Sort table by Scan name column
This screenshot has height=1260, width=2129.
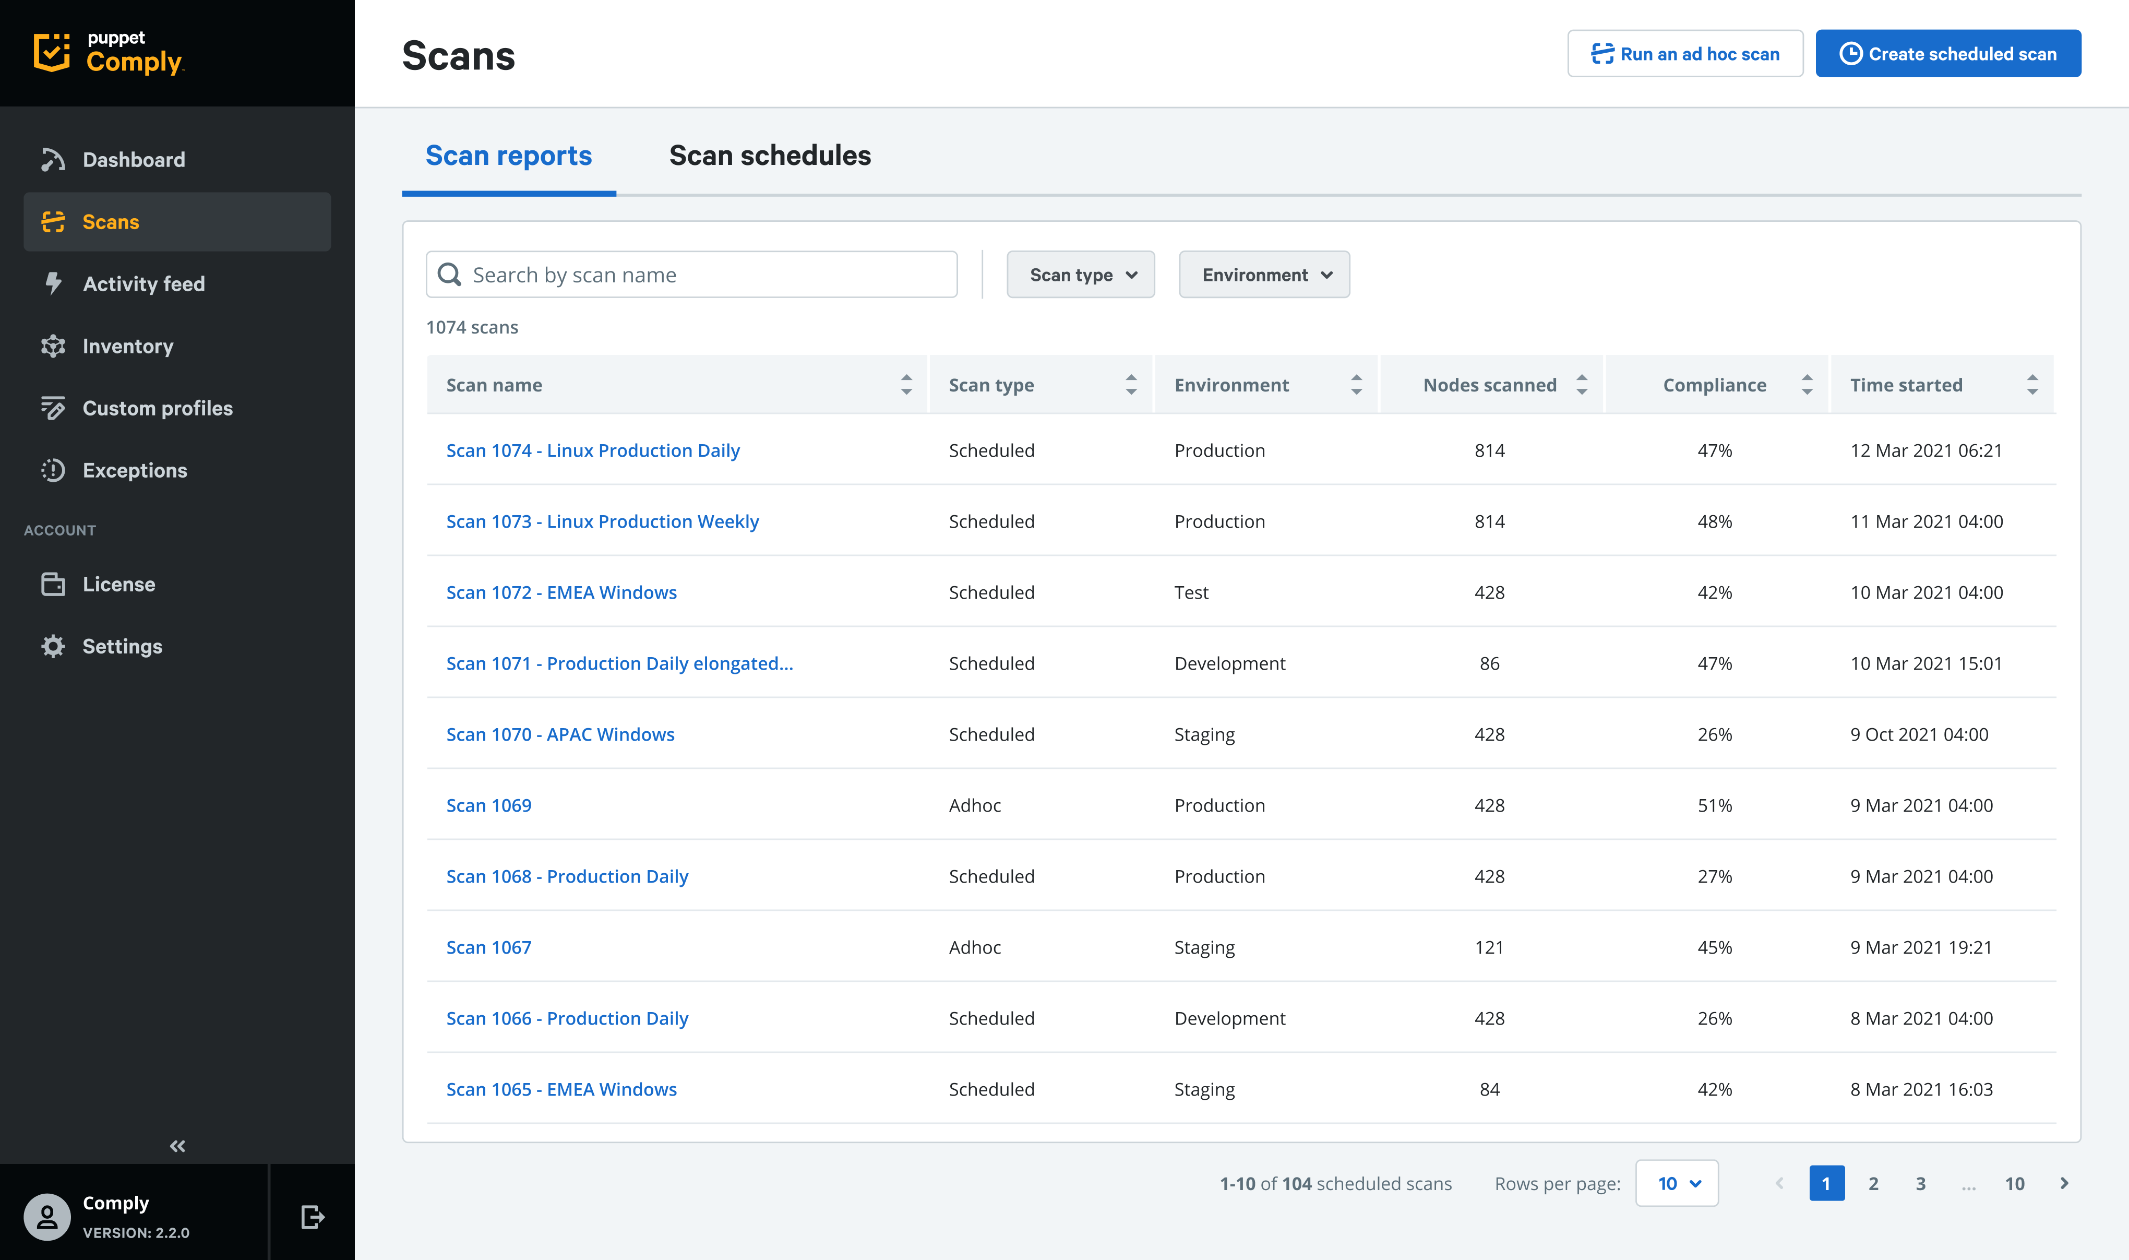point(906,385)
